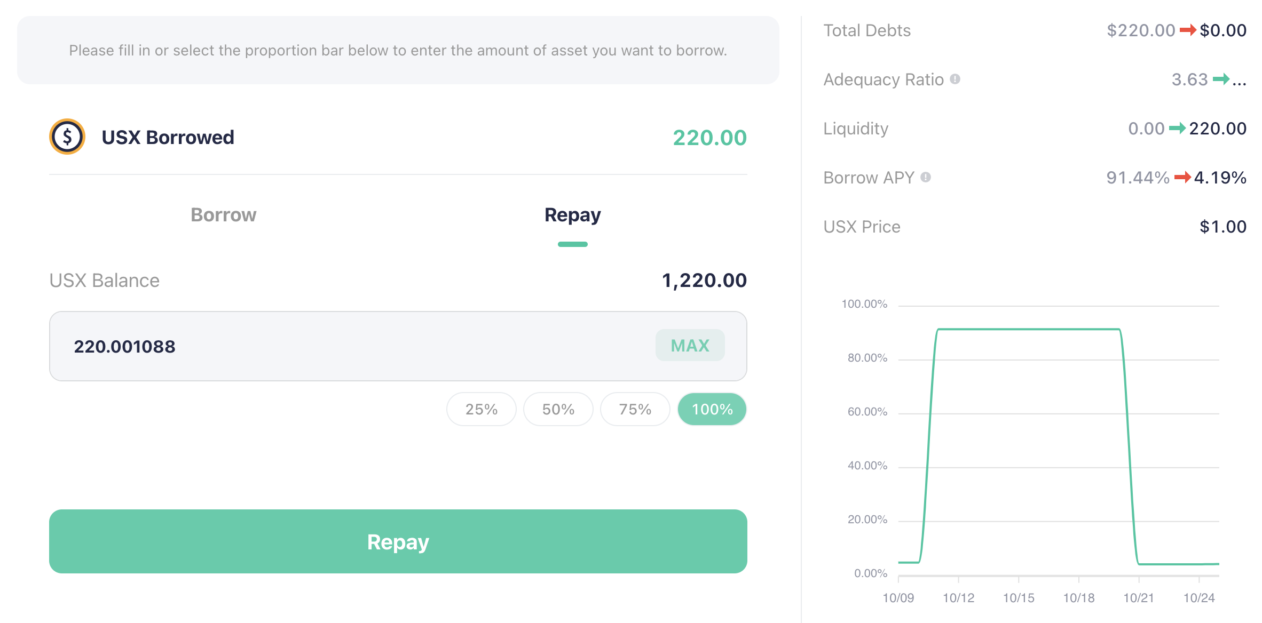The width and height of the screenshot is (1262, 623).
Task: Click the MAX button in amount field
Action: pos(690,346)
